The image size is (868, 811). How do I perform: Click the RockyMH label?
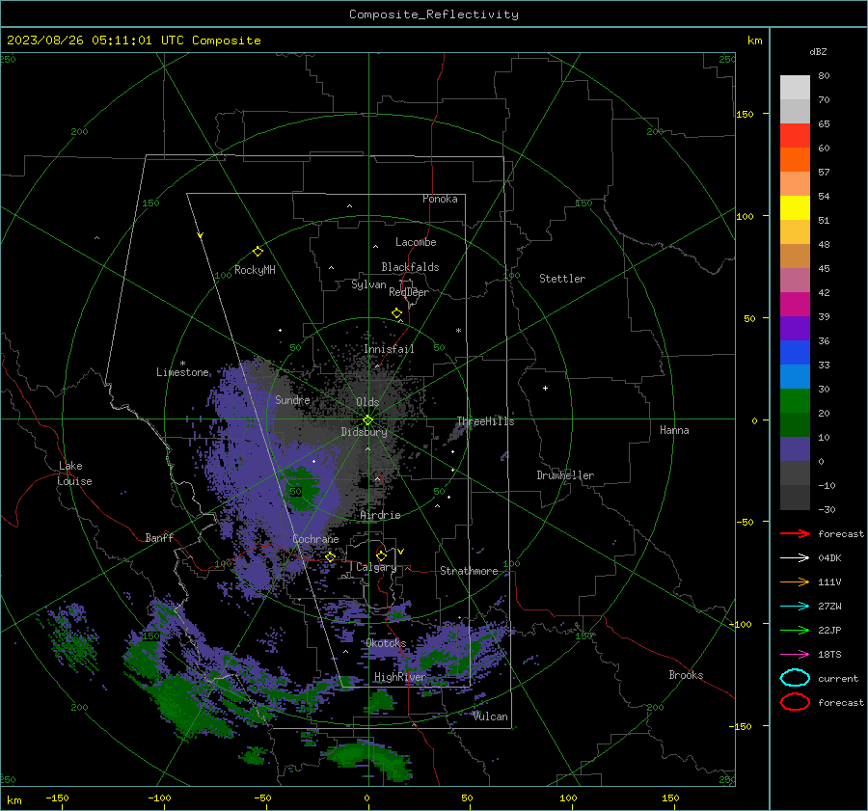255,270
